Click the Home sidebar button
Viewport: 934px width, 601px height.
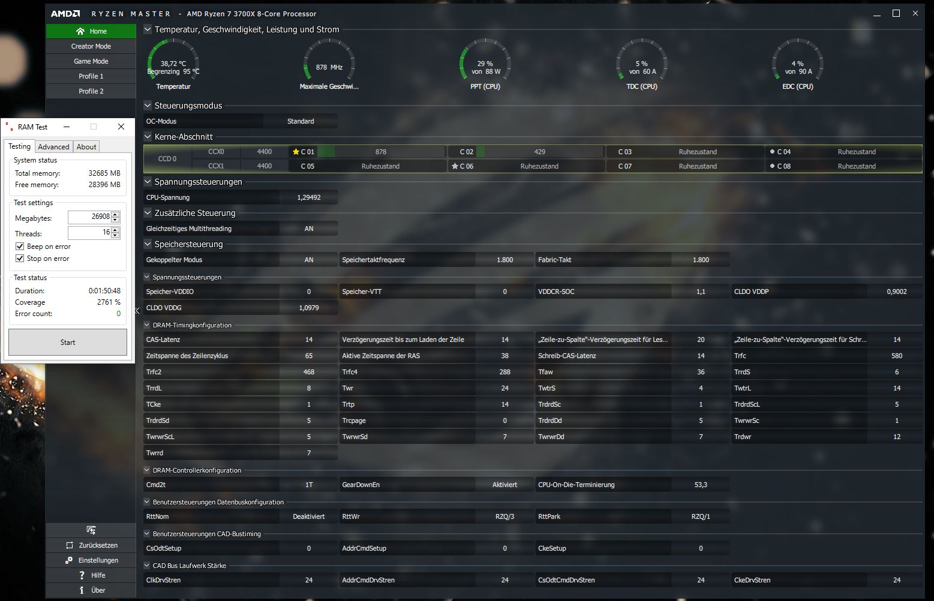pyautogui.click(x=91, y=31)
